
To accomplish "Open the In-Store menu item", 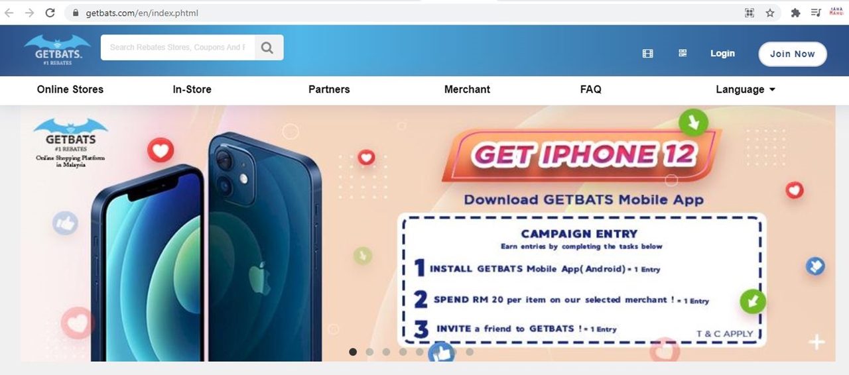I will tap(192, 89).
